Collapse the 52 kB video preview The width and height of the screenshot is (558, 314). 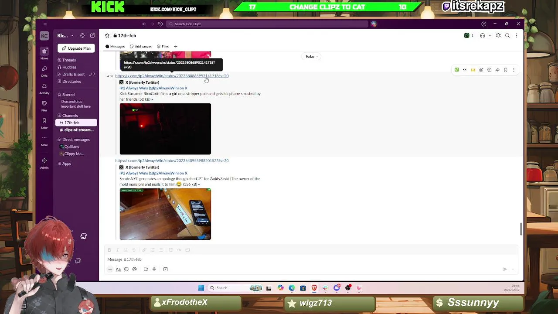click(x=152, y=99)
